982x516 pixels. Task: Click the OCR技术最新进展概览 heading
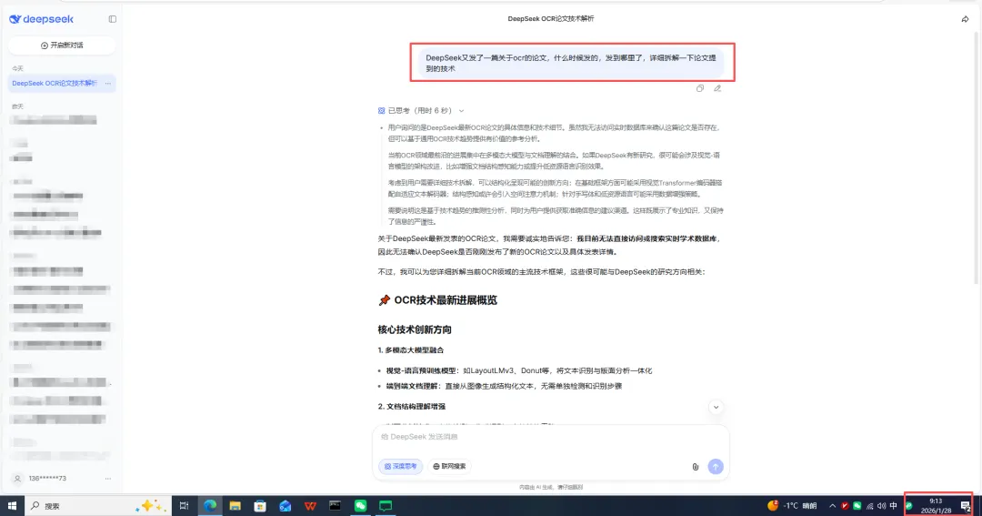pyautogui.click(x=437, y=300)
